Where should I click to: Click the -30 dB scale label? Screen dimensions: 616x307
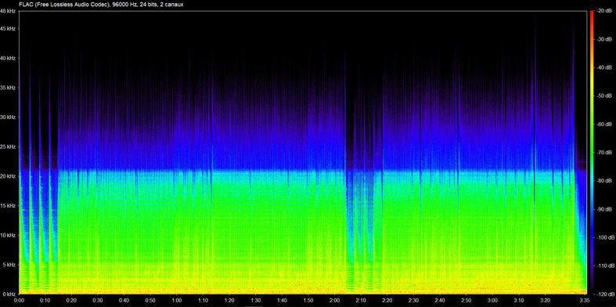coord(604,39)
